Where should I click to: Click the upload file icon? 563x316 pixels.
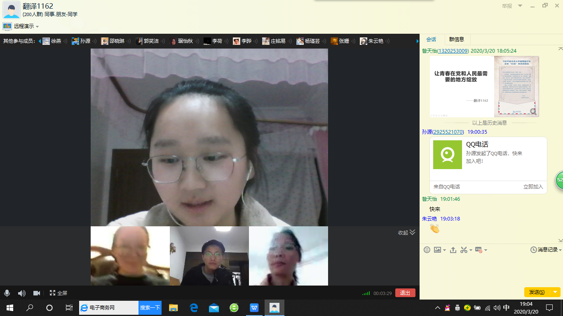coord(453,250)
